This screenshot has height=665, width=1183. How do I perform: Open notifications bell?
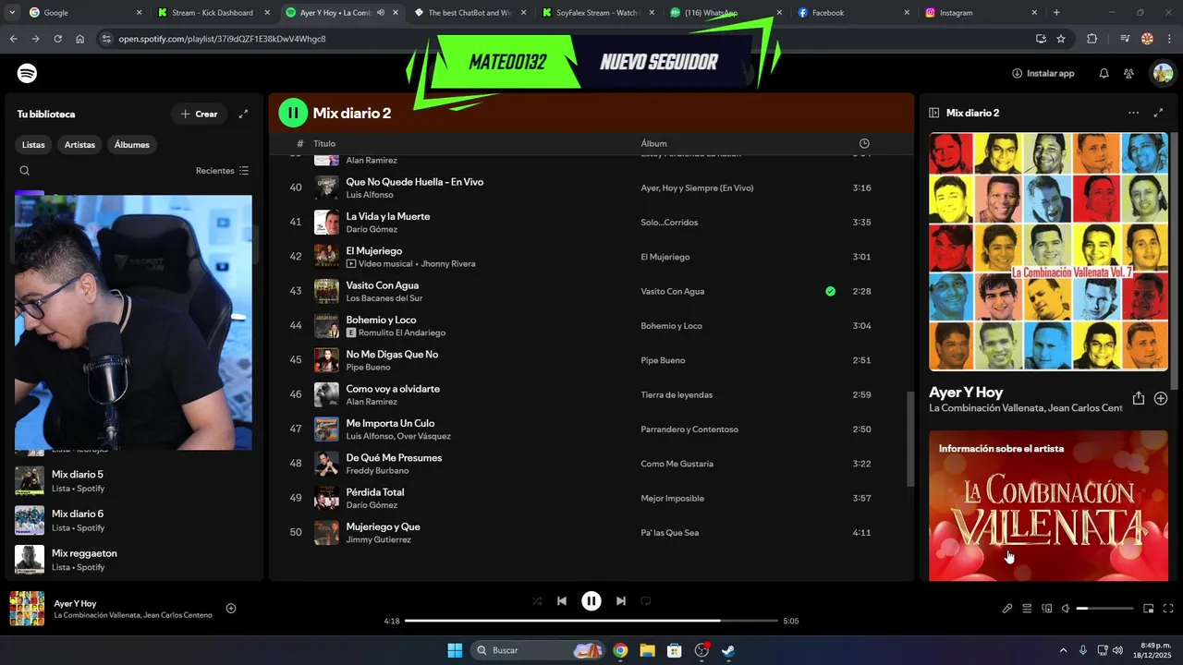tap(1104, 73)
